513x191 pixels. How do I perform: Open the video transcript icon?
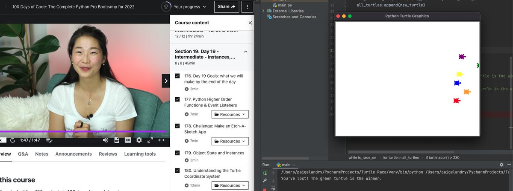[x=117, y=140]
